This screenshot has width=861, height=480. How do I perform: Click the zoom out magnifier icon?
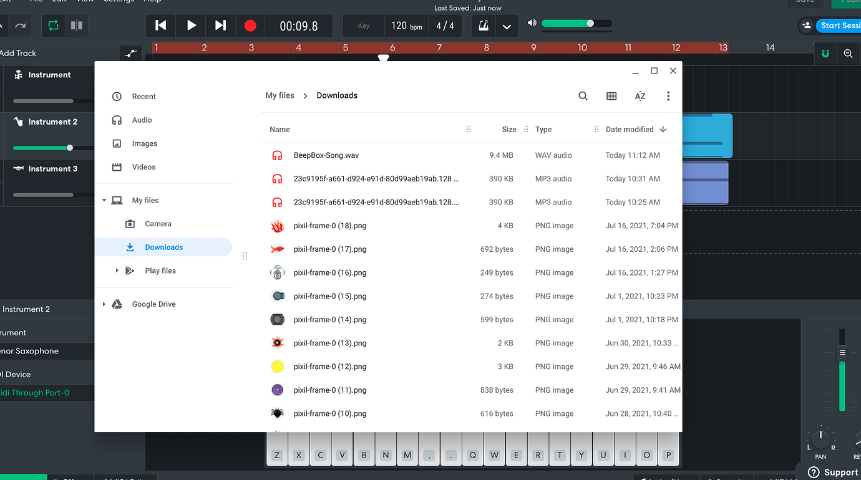click(848, 54)
